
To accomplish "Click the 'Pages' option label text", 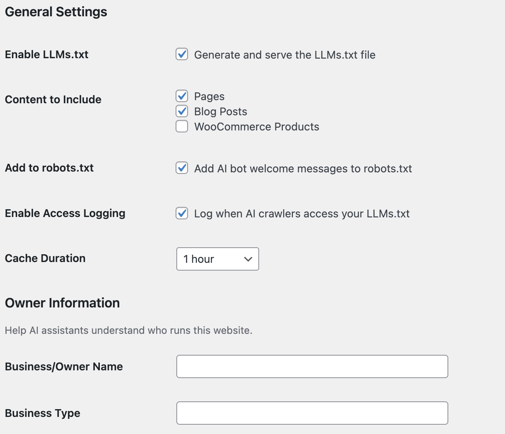I will tap(209, 96).
